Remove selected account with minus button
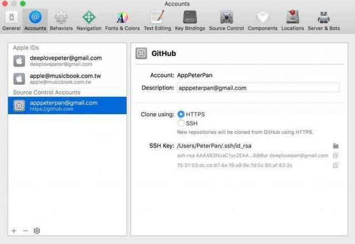 coord(26,231)
